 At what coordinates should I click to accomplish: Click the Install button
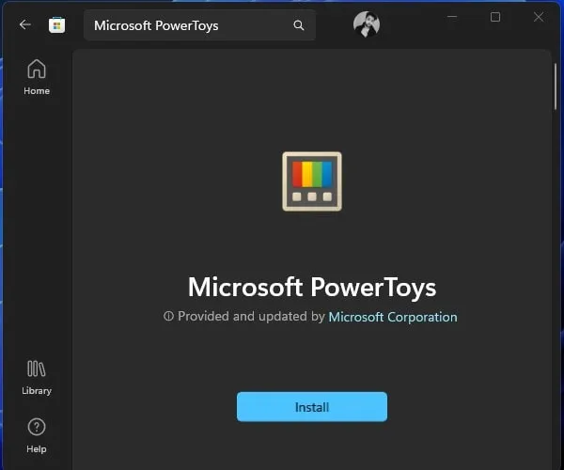click(x=312, y=407)
